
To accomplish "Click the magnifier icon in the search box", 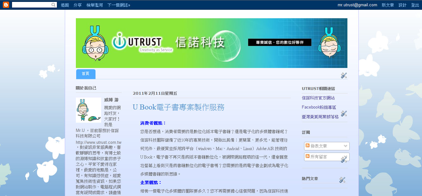I will (53, 5).
